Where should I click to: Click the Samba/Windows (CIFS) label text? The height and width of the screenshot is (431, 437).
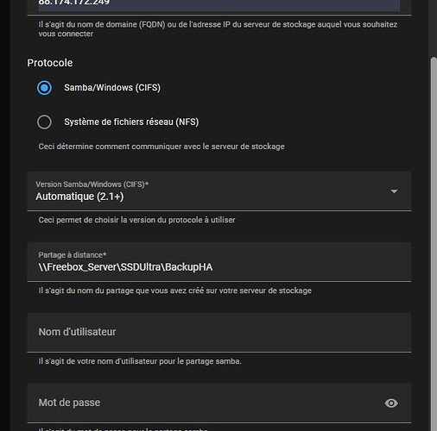click(112, 88)
